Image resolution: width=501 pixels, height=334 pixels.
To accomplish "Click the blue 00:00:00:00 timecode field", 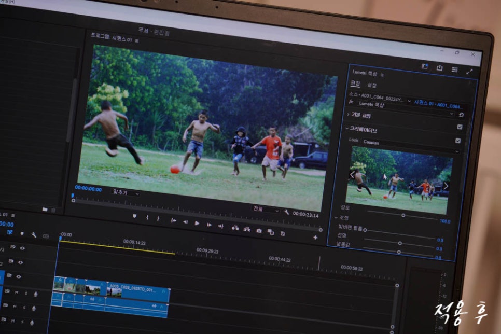I will pos(88,189).
